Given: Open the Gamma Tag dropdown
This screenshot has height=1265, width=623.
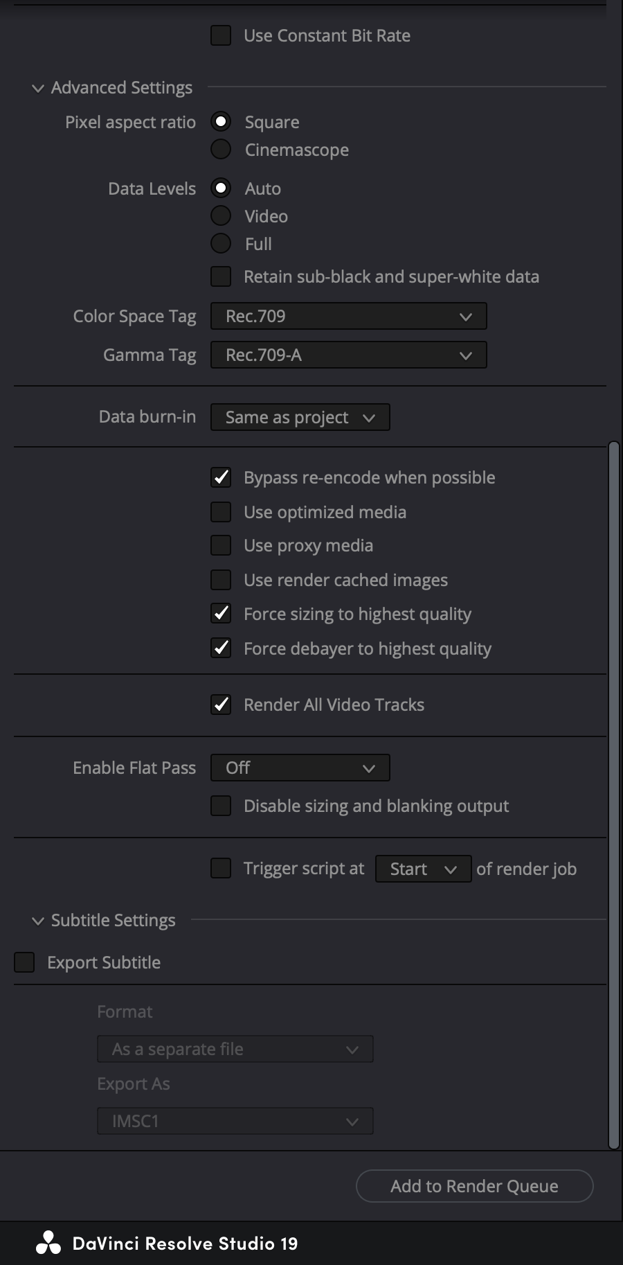Looking at the screenshot, I should 348,355.
